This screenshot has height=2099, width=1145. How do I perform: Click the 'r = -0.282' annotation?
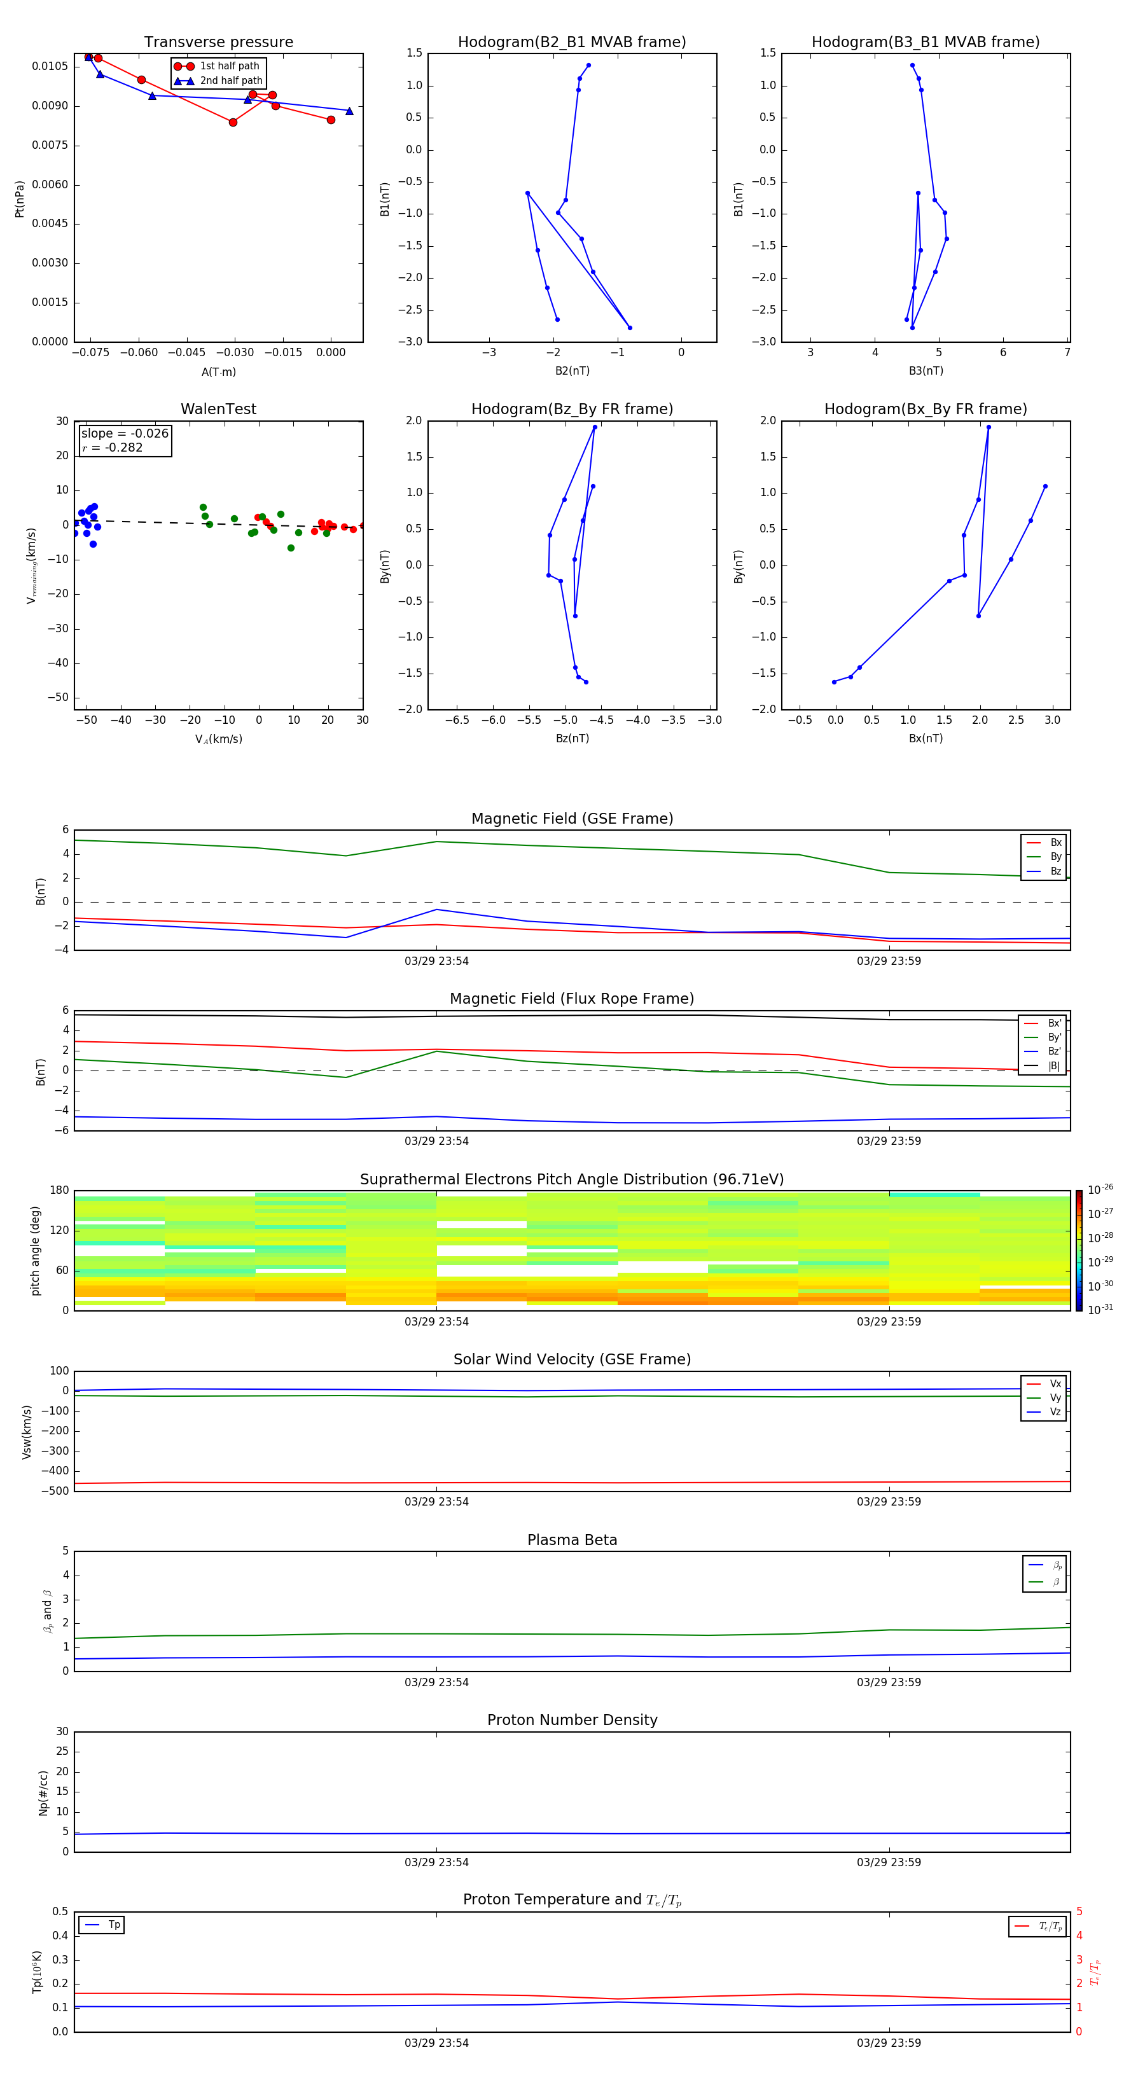pos(113,447)
